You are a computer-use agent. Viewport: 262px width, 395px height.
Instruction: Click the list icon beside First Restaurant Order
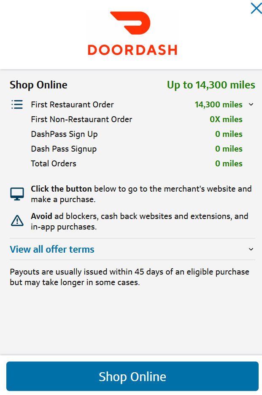pyautogui.click(x=17, y=104)
